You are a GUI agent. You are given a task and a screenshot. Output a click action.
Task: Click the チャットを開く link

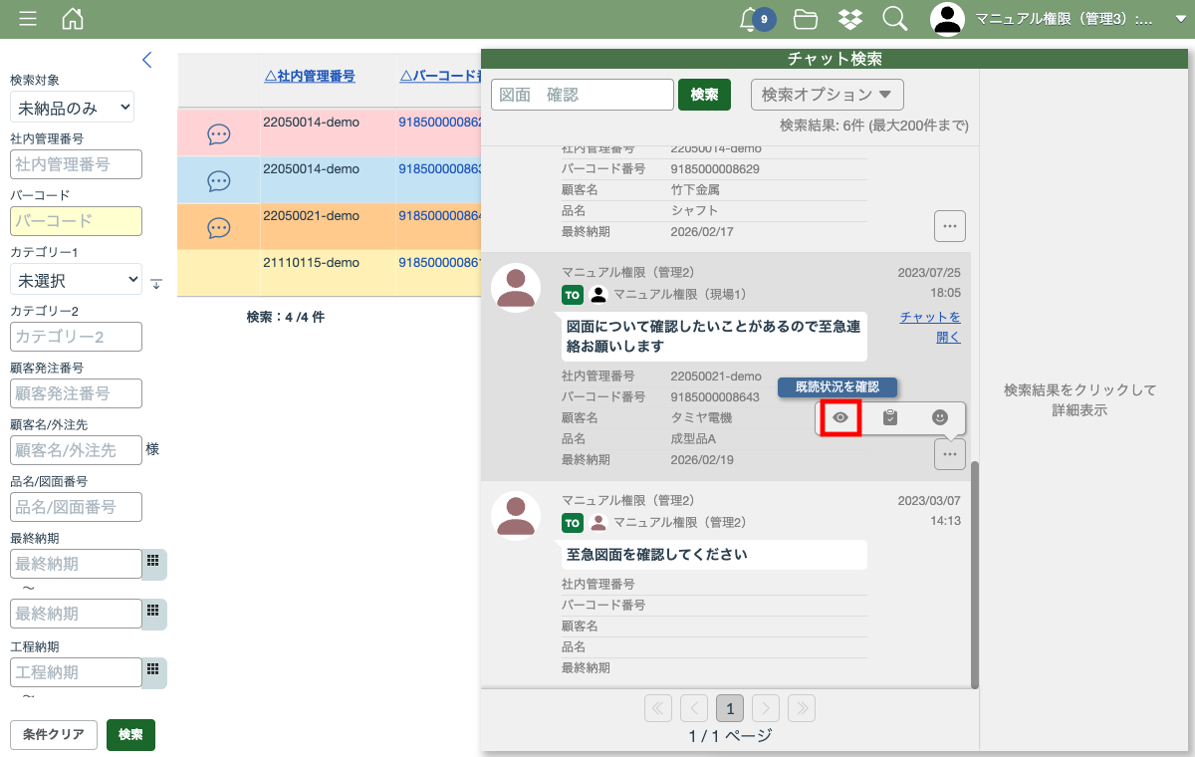click(931, 327)
